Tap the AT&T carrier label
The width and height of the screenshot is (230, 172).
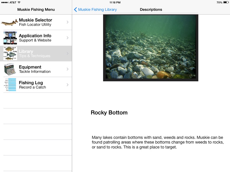point(13,2)
